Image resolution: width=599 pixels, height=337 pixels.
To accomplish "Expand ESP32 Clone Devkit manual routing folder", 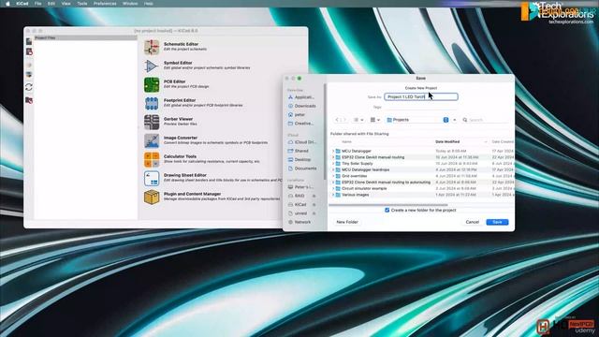I will 333,157.
